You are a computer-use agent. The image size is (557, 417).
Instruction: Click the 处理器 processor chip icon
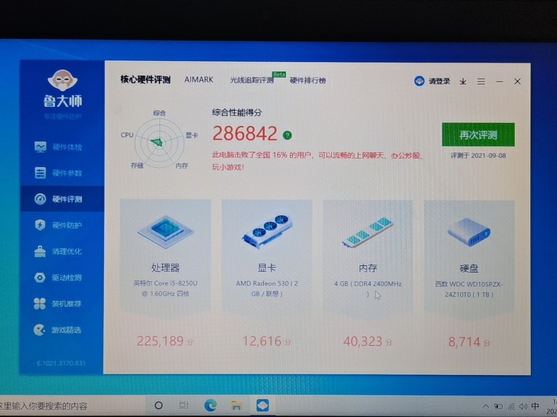coord(165,231)
